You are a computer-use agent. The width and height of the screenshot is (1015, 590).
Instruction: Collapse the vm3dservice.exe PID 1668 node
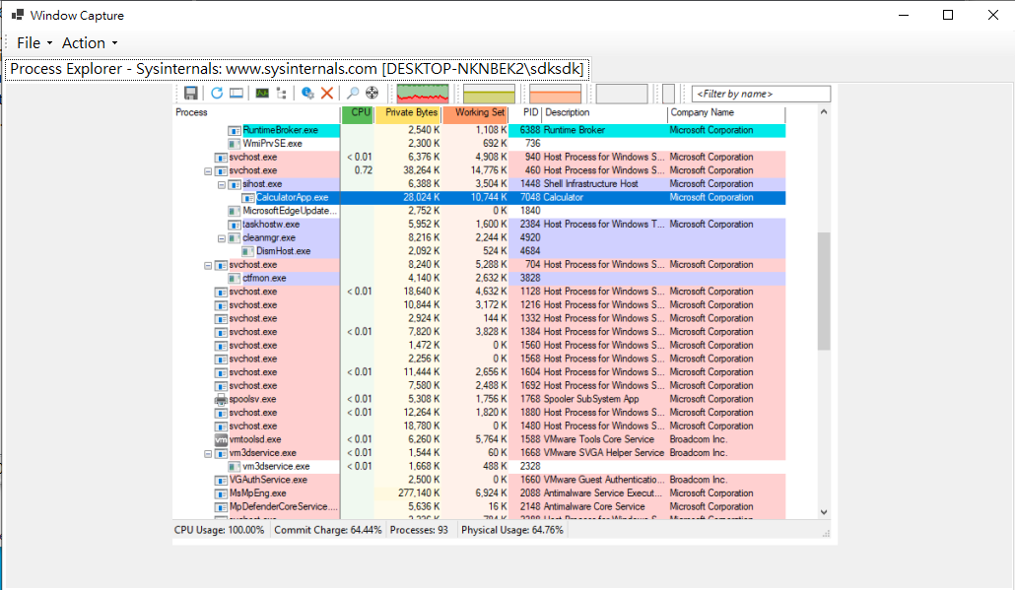(x=208, y=454)
